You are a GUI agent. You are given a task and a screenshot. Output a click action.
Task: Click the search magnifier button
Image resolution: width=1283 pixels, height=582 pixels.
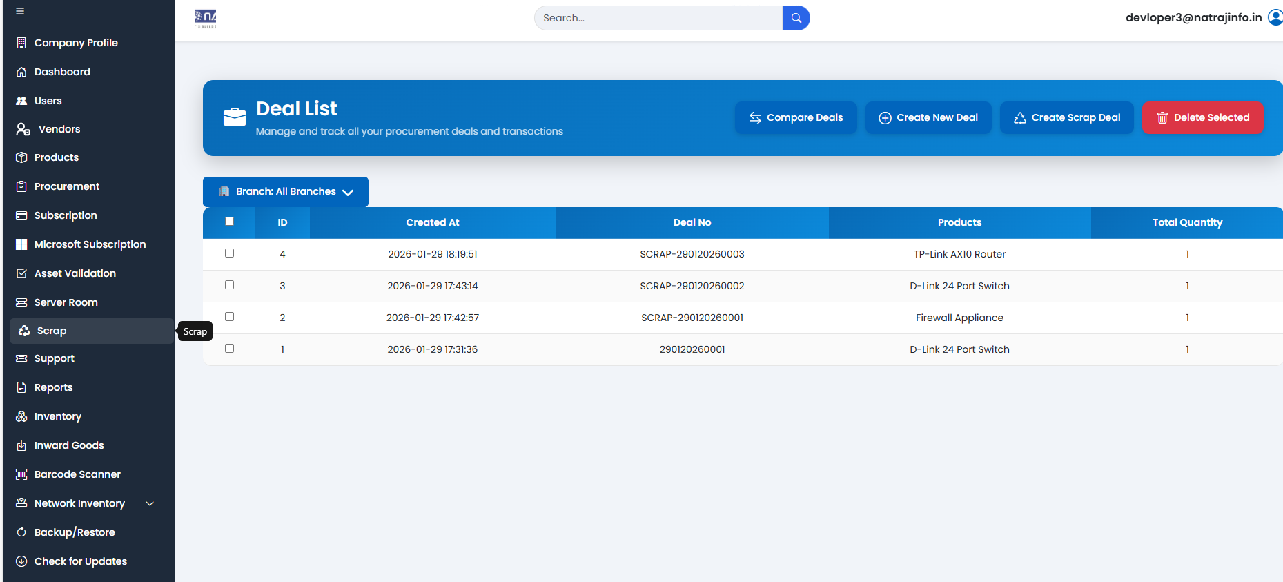coord(796,18)
